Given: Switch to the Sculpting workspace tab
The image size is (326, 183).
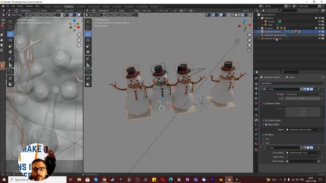Looking at the screenshot, I should (x=69, y=7).
